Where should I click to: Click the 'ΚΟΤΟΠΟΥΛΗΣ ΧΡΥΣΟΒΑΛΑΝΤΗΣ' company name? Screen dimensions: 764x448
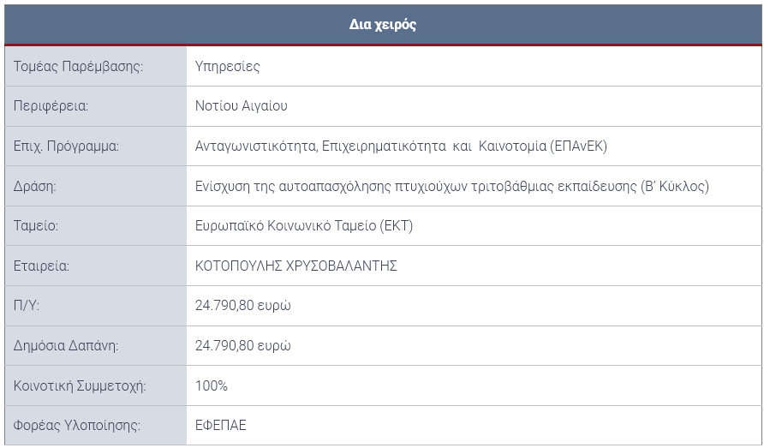[295, 266]
